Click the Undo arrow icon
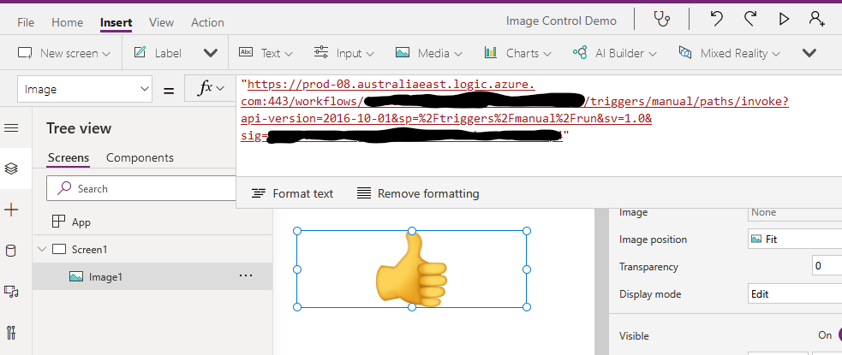Screen dimensions: 842x355 pos(716,19)
